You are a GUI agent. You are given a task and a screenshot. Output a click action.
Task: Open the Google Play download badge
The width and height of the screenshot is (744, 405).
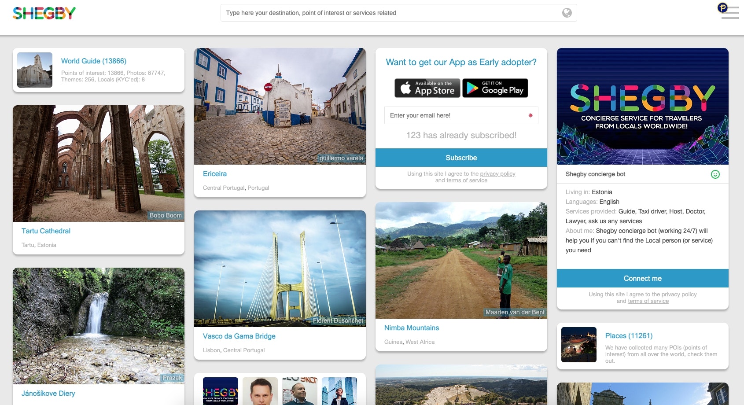coord(495,88)
